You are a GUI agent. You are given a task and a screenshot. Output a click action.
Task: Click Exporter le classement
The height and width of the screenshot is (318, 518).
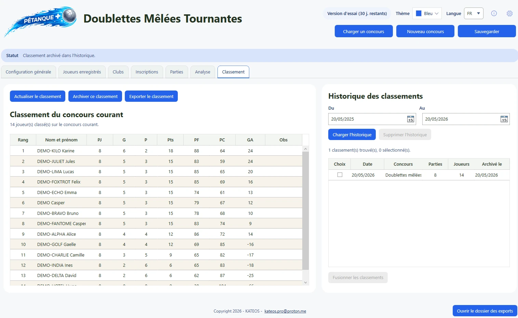pos(151,96)
